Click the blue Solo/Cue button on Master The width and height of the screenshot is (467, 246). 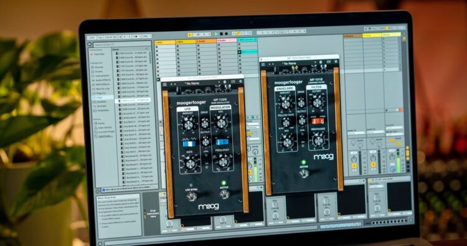click(392, 169)
